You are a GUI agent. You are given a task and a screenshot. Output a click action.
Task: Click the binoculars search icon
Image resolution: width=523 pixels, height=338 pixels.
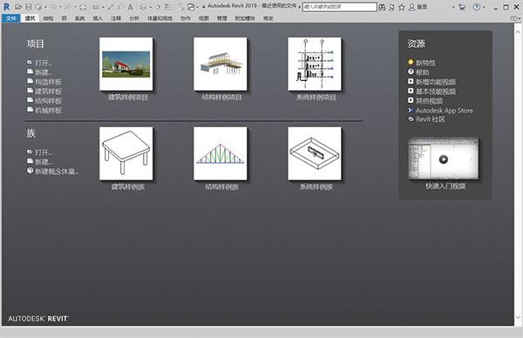pyautogui.click(x=382, y=7)
